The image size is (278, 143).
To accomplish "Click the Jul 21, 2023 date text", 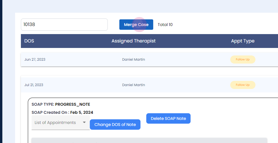I will tap(34, 85).
